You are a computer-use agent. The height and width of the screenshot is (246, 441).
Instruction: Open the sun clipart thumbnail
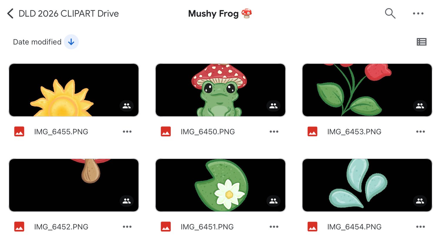[74, 90]
